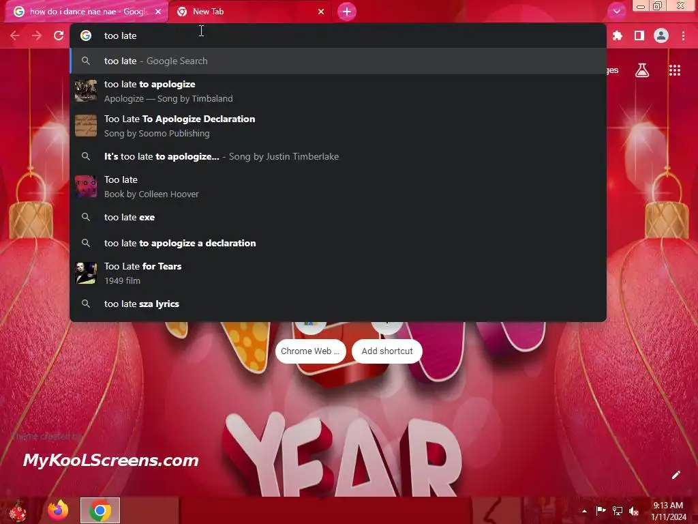Screen dimensions: 698x524
Task: Close the 'how do i dance nae nae' tab
Action: 158,12
